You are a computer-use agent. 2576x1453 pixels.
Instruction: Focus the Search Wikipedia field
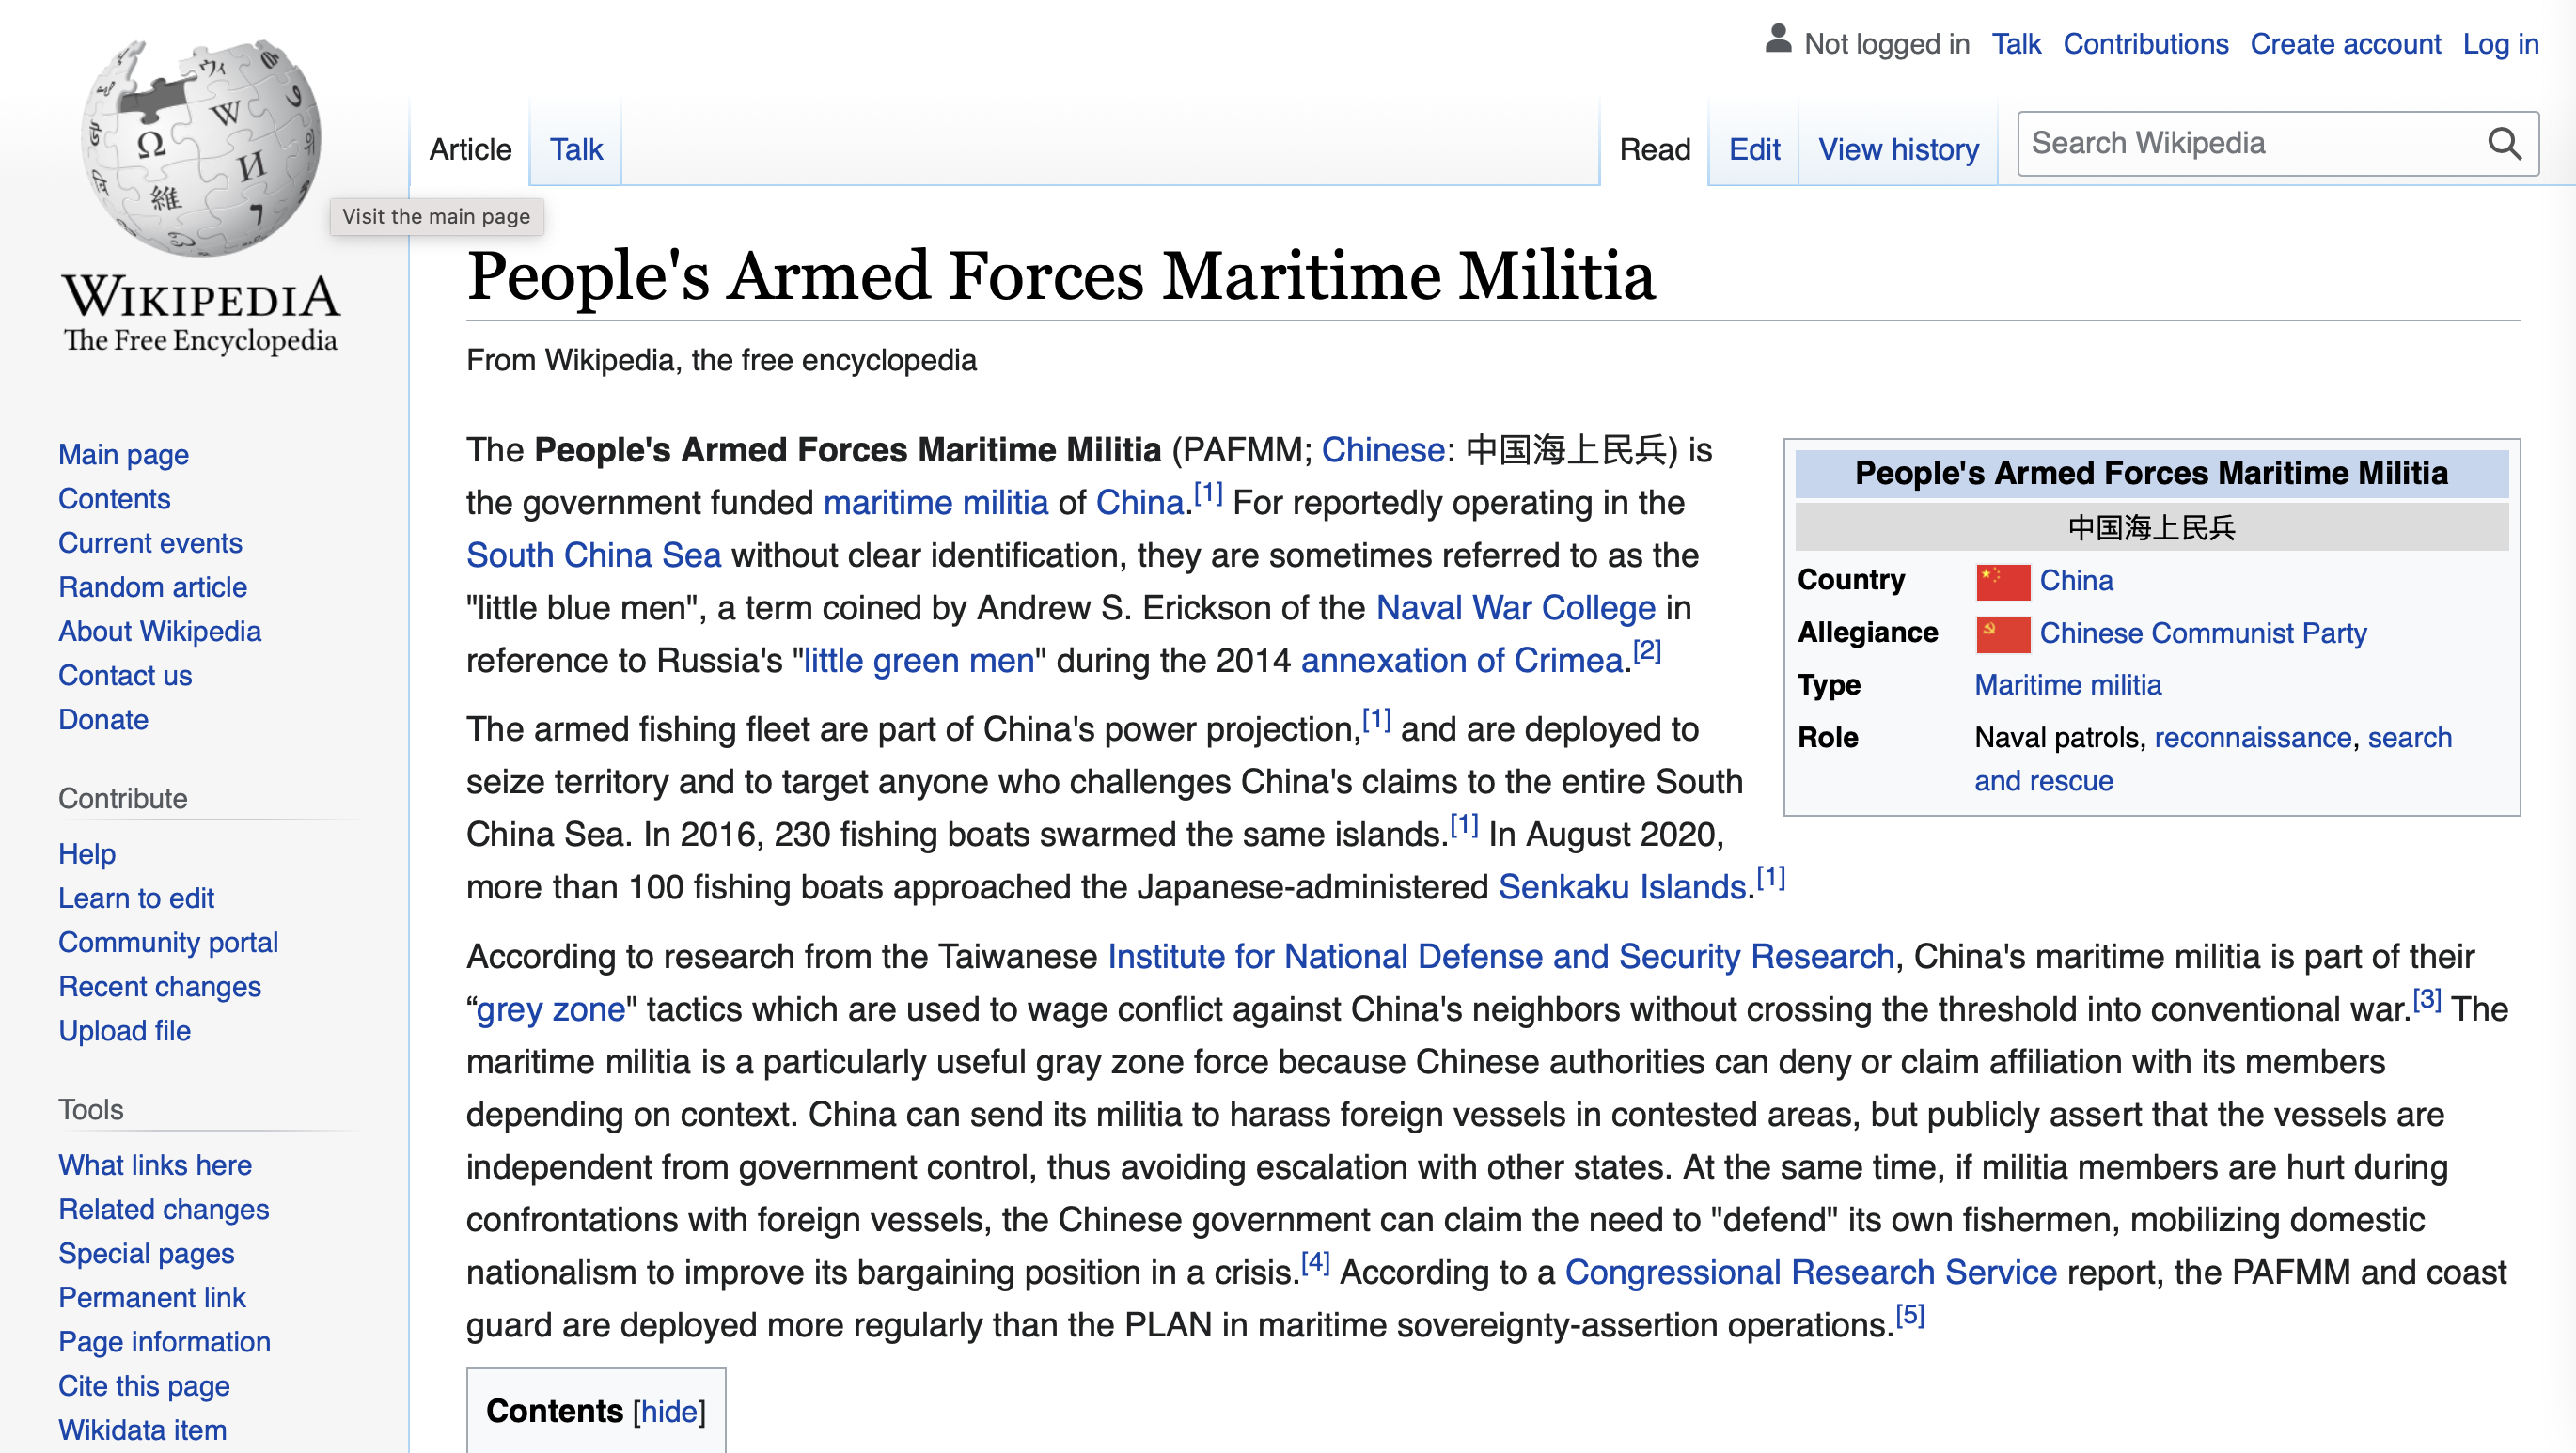point(2277,144)
